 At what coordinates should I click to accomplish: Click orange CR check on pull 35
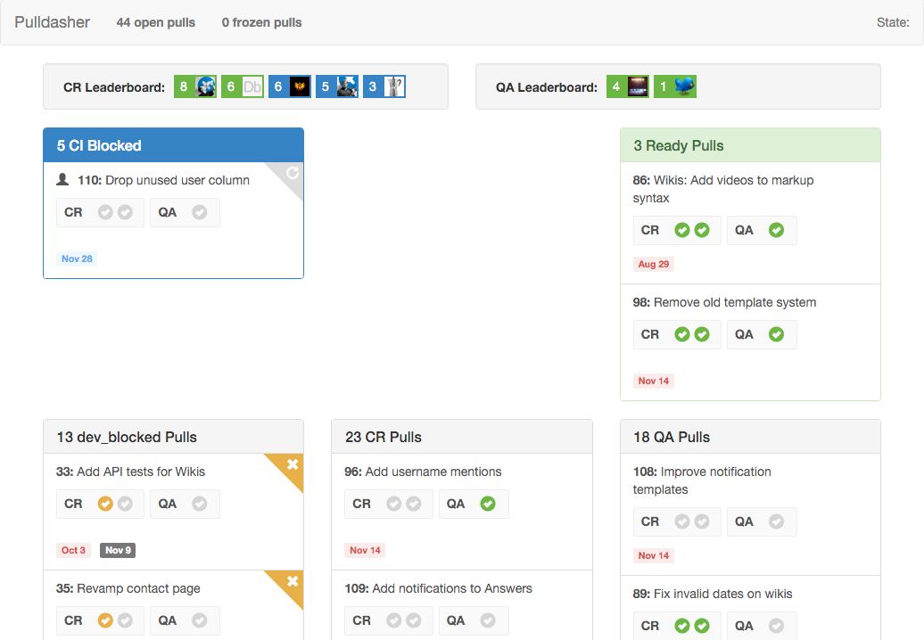105,620
